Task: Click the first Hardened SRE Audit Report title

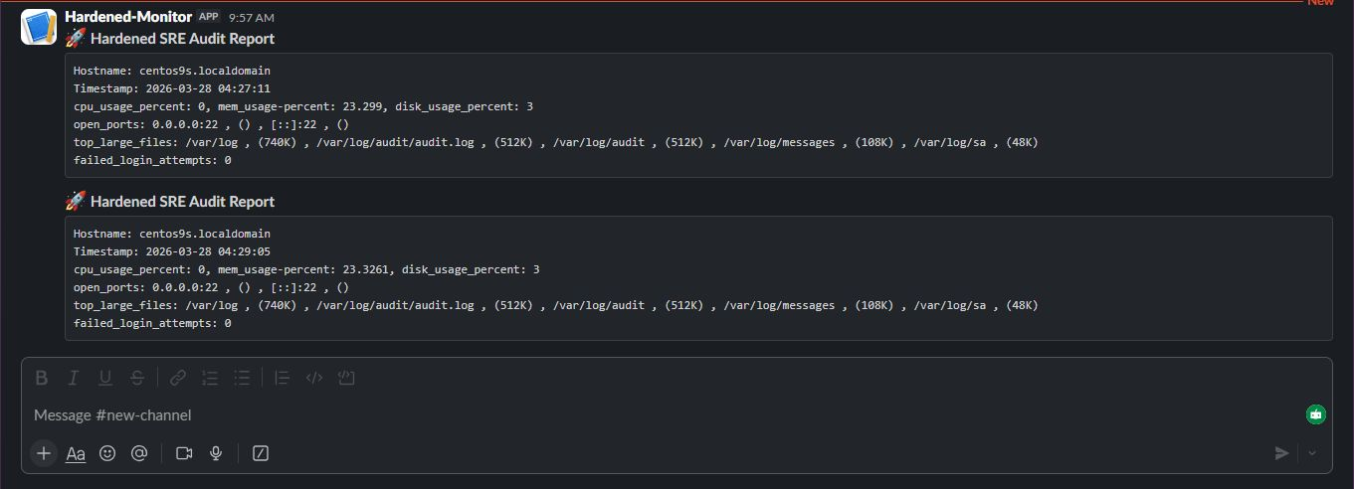Action: (x=182, y=39)
